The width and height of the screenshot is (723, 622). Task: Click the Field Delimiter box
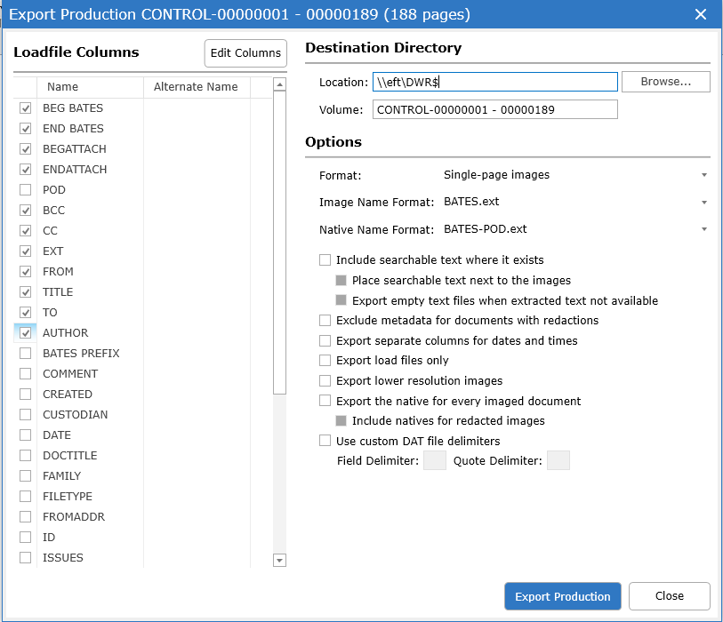tap(435, 461)
